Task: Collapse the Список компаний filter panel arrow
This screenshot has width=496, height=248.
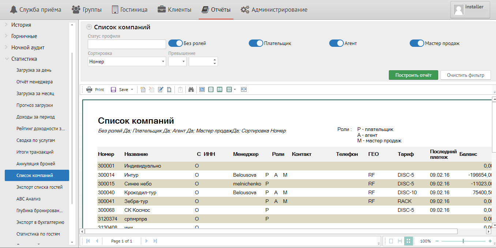Action: [89, 27]
